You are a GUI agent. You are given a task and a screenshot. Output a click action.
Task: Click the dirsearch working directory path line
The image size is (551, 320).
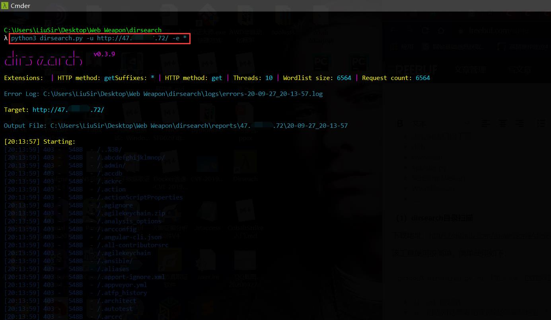(x=83, y=30)
